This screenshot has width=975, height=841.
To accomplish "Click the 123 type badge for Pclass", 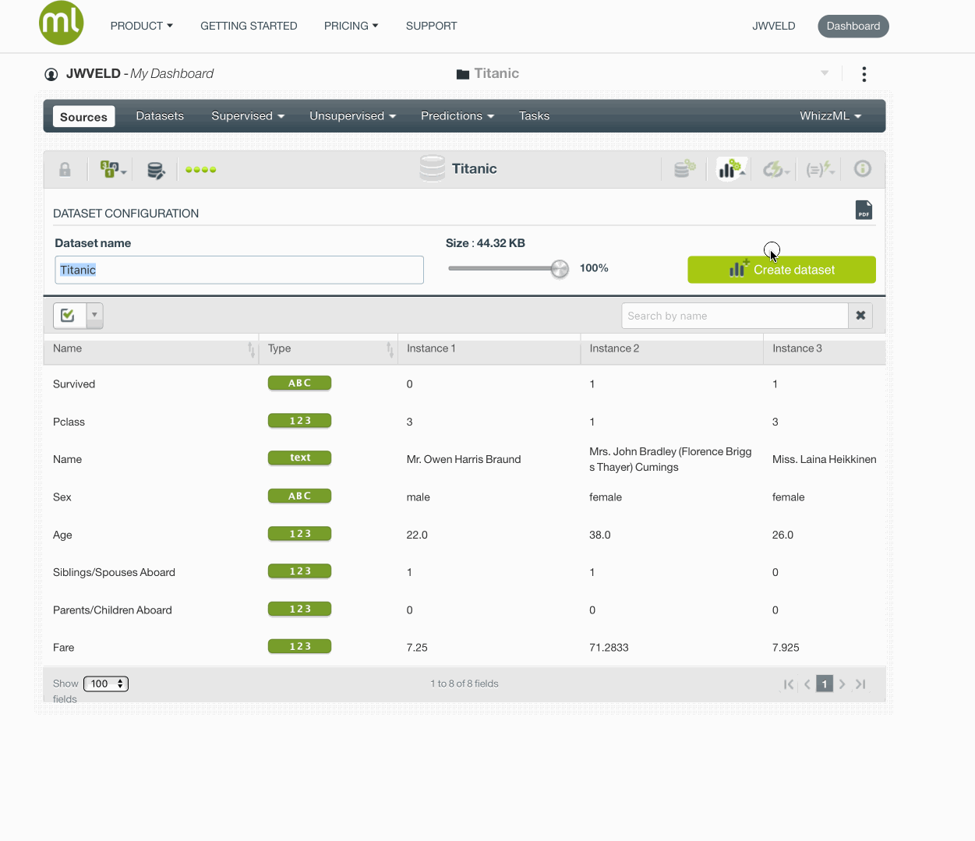I will [x=299, y=421].
